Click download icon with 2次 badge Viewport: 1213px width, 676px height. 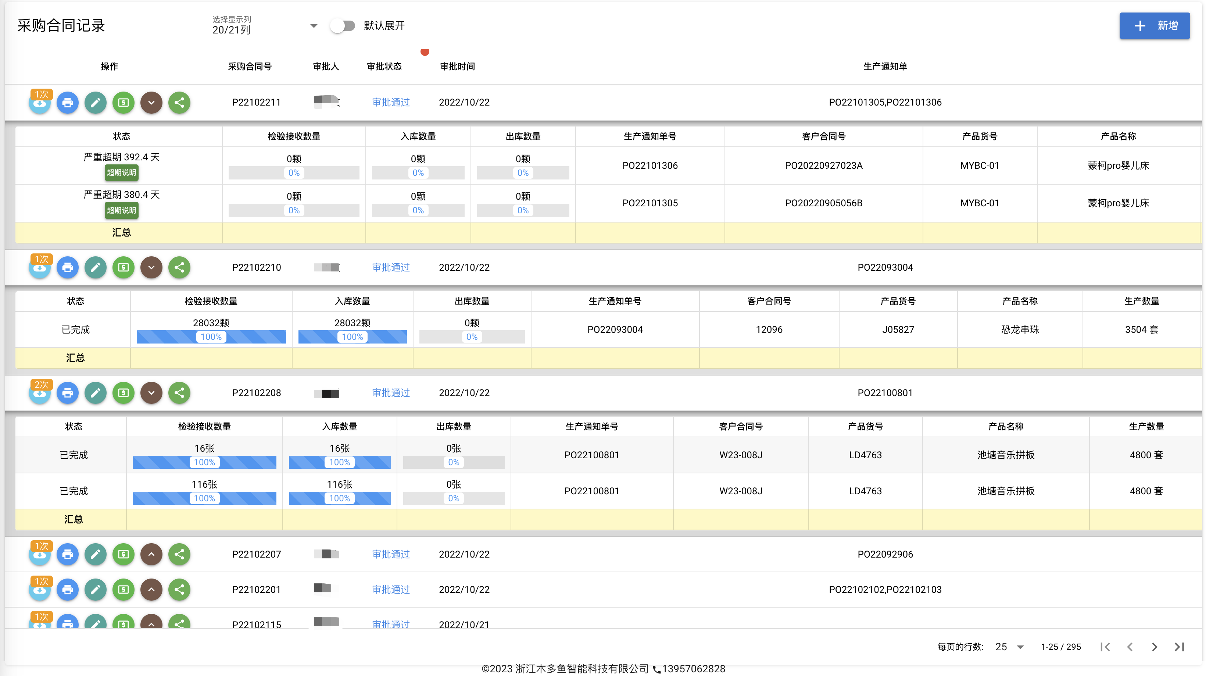[40, 393]
